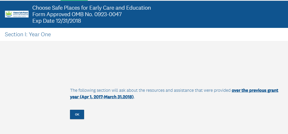This screenshot has height=134, width=288.
Task: Open the 'over the previous grant' underlined link
Action: click(x=255, y=90)
